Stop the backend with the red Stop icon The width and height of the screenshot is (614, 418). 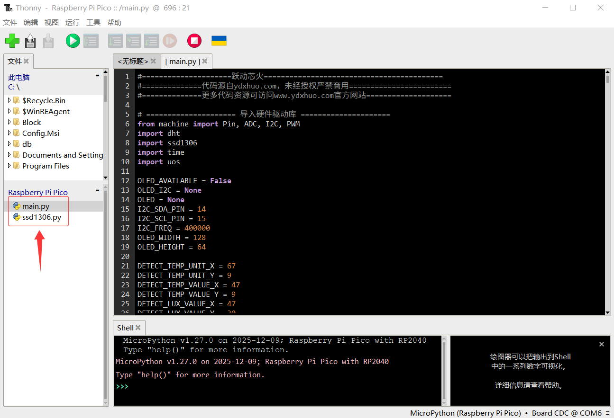[194, 41]
